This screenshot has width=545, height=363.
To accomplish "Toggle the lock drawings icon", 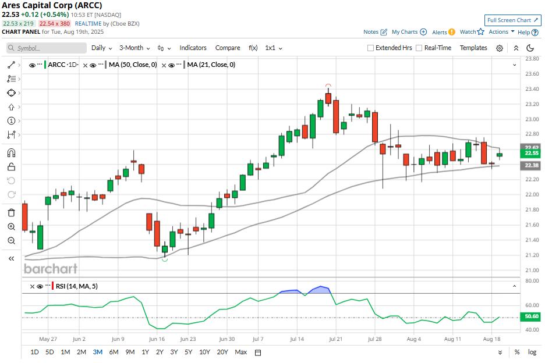I will (x=11, y=167).
